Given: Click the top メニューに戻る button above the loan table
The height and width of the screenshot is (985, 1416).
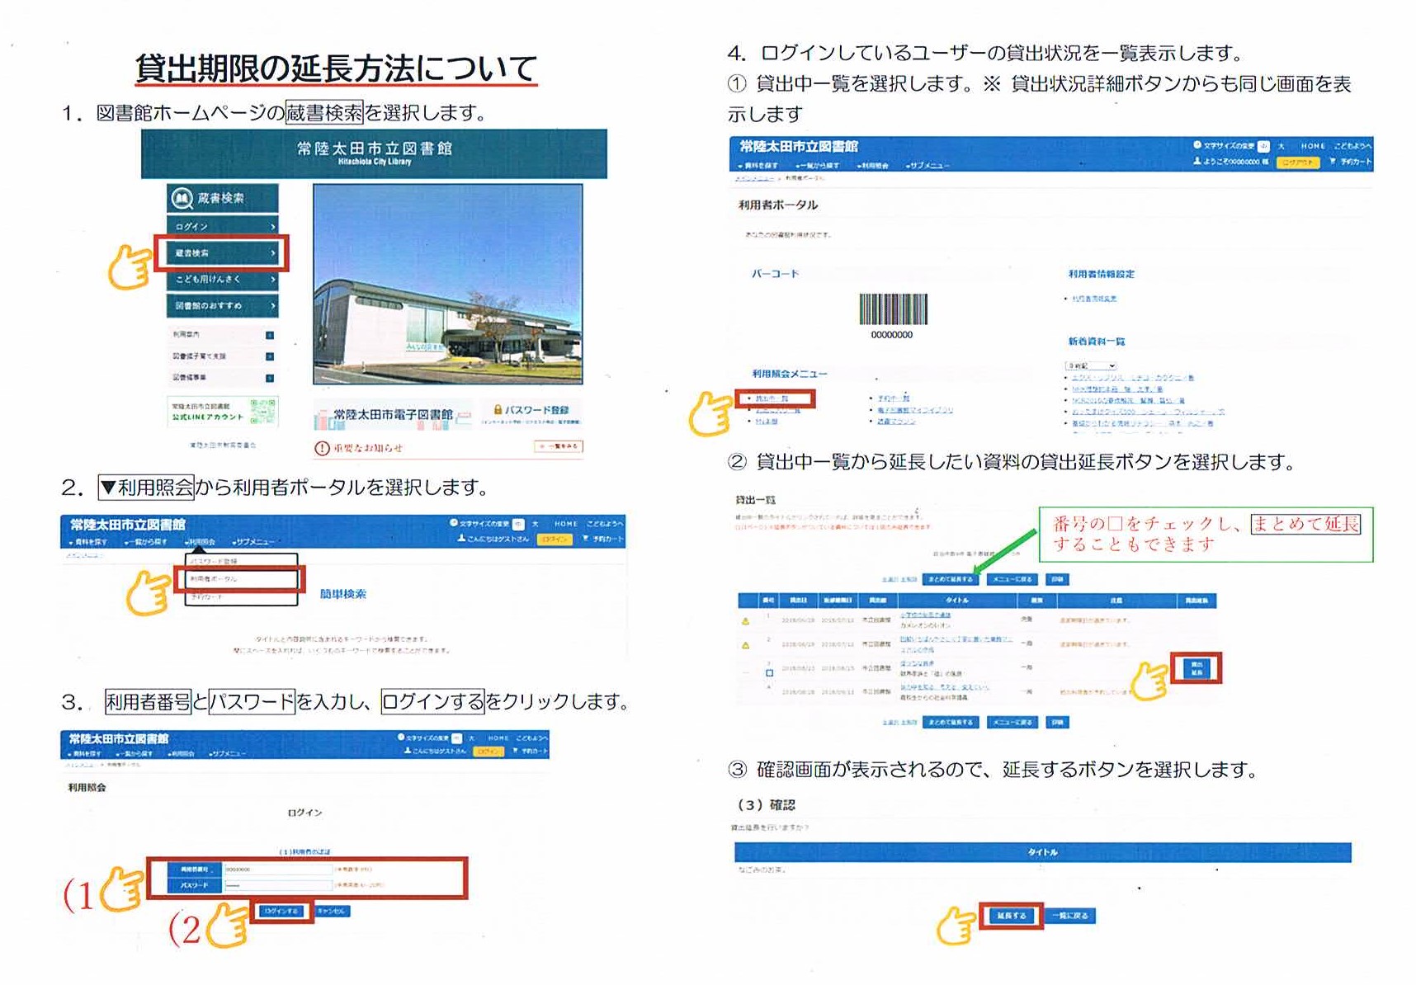Looking at the screenshot, I should 1012,579.
